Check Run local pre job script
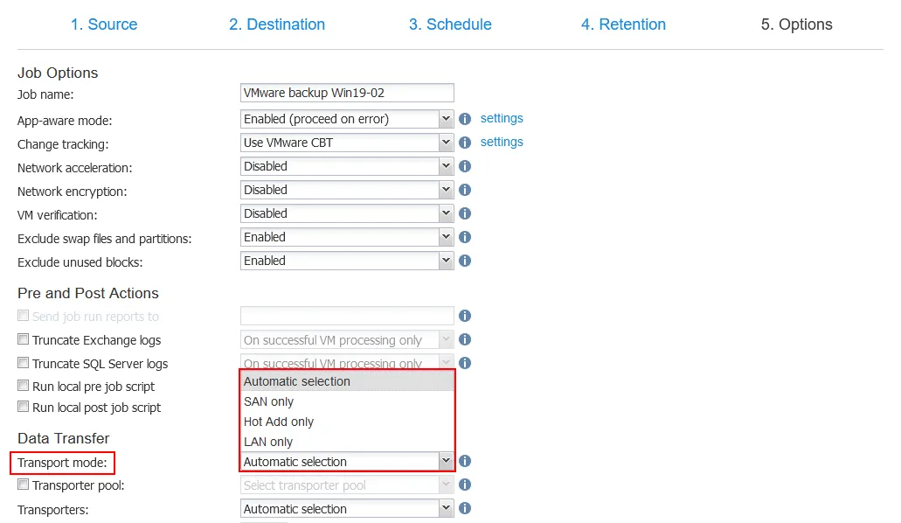The width and height of the screenshot is (901, 523). 24,387
